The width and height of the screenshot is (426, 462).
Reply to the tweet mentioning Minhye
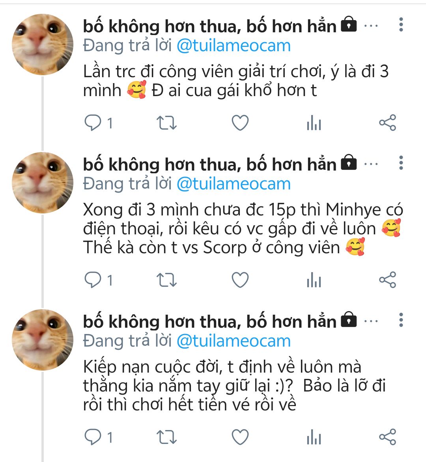click(x=93, y=280)
